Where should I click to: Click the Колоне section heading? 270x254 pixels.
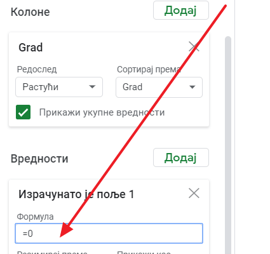(30, 12)
